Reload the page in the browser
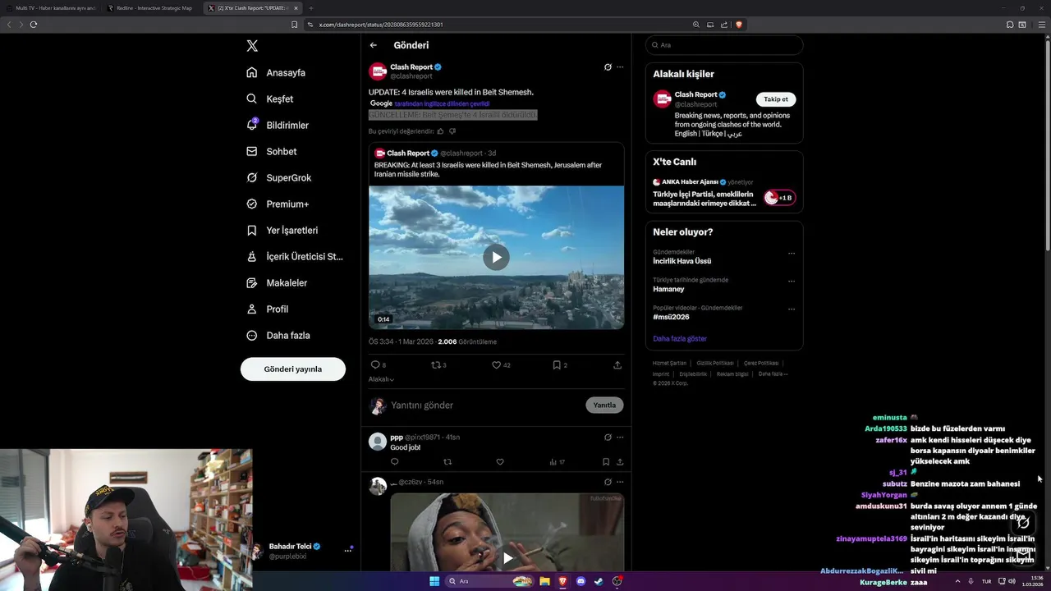1051x591 pixels. (34, 25)
